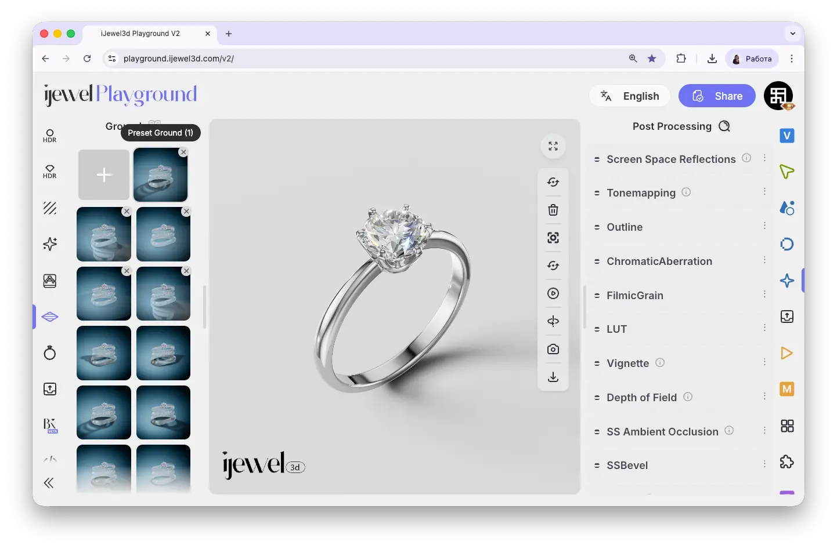Select the green cursor pointer icon in right sidebar
Image resolution: width=837 pixels, height=549 pixels.
[787, 172]
